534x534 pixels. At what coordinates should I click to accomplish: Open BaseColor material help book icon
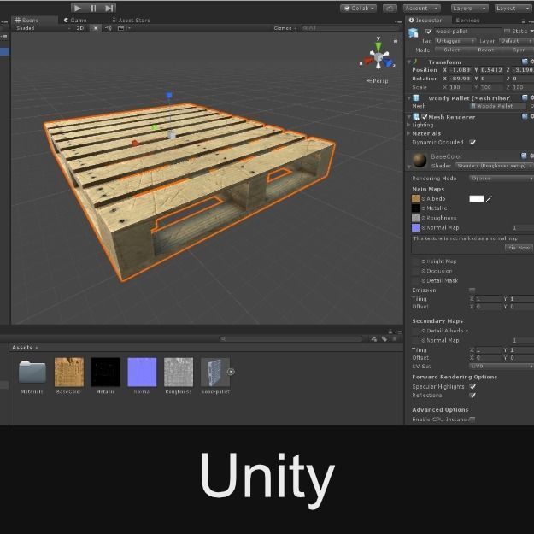pyautogui.click(x=524, y=156)
